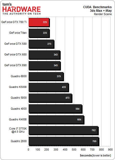Click the Quadro 6000 bar showing 379

(46, 76)
